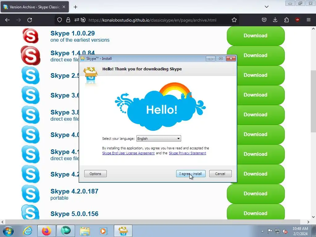Click the Action Center flag tray icon

pos(270,231)
